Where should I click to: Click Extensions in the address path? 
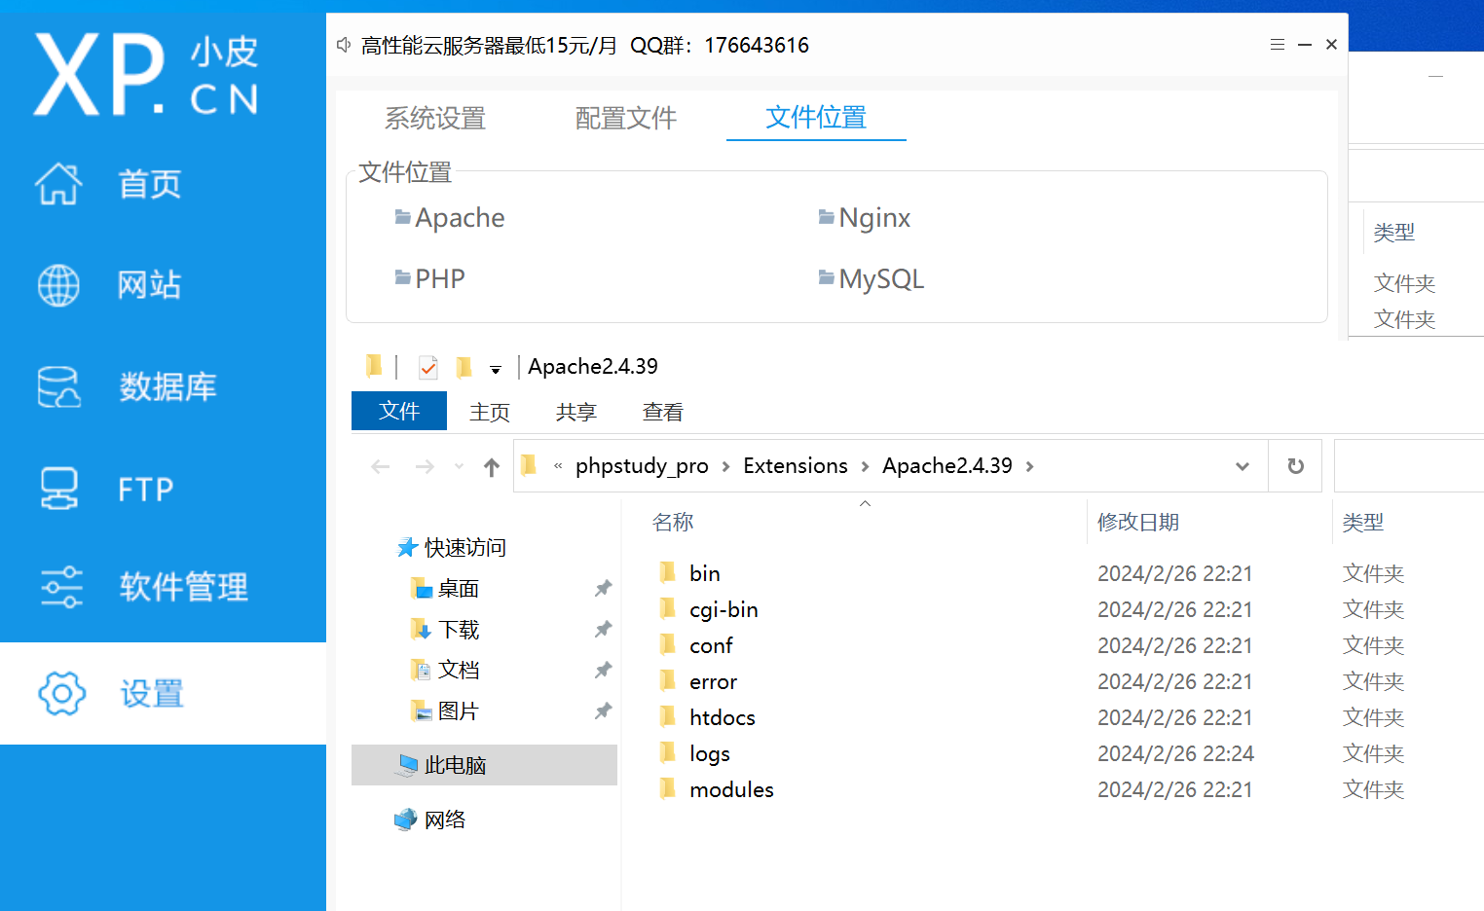pyautogui.click(x=796, y=466)
